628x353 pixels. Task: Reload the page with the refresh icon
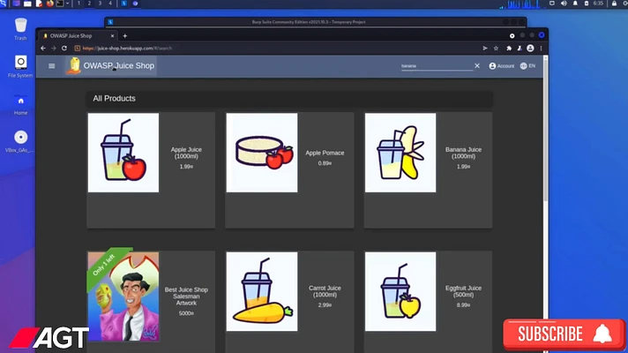pyautogui.click(x=64, y=48)
